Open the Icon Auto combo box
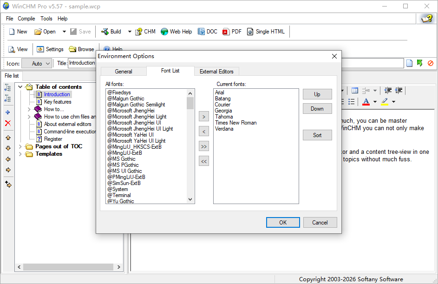The image size is (438, 284). pyautogui.click(x=37, y=64)
